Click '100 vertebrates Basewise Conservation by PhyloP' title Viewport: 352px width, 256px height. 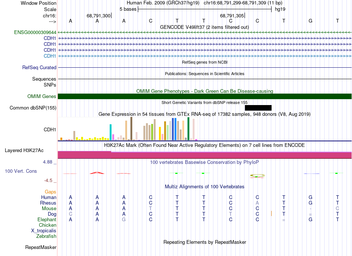pyautogui.click(x=205, y=162)
